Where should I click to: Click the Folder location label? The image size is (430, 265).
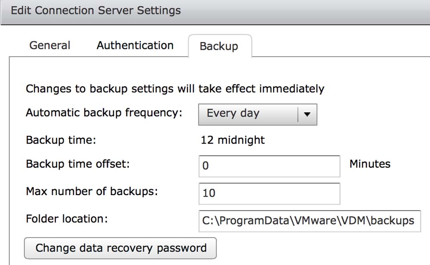tap(67, 219)
